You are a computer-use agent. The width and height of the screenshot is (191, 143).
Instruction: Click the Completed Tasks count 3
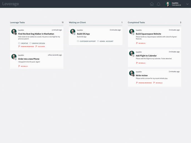pyautogui.click(x=180, y=22)
